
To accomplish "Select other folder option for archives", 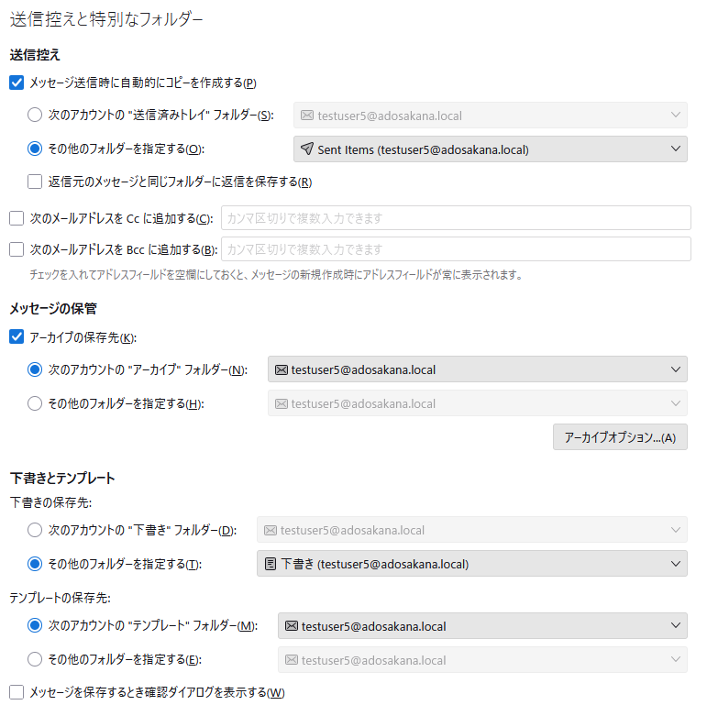I will point(35,402).
